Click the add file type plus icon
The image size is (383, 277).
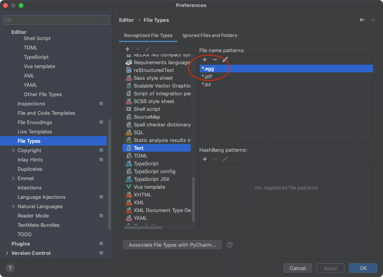point(128,49)
